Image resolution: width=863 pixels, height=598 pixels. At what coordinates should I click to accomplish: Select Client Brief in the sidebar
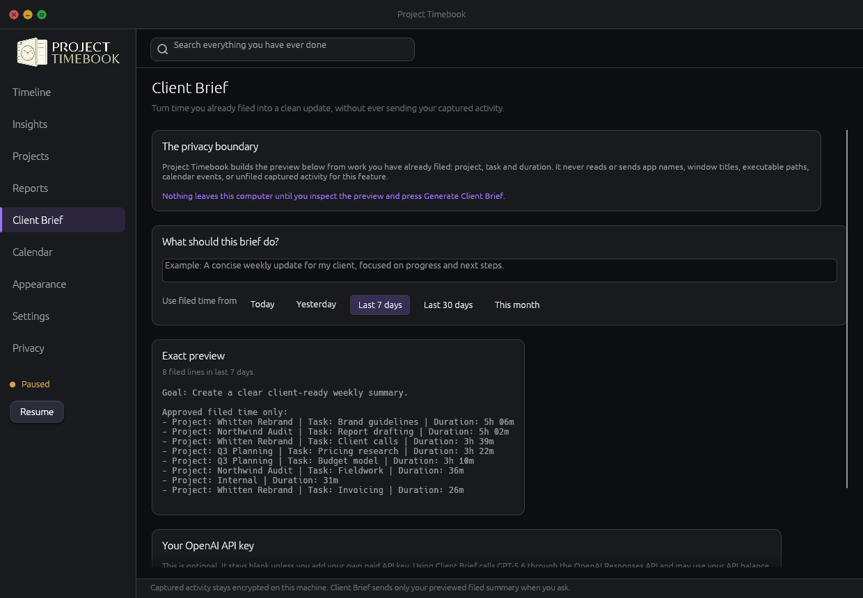[x=63, y=220]
